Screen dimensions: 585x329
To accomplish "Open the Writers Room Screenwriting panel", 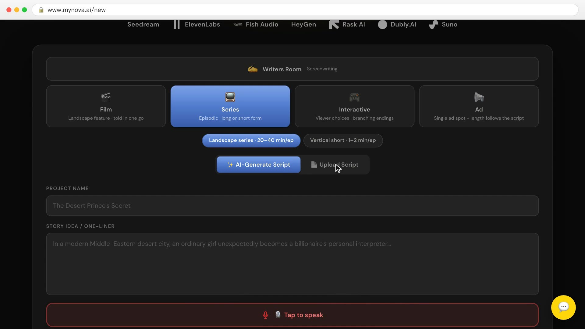I will [292, 69].
